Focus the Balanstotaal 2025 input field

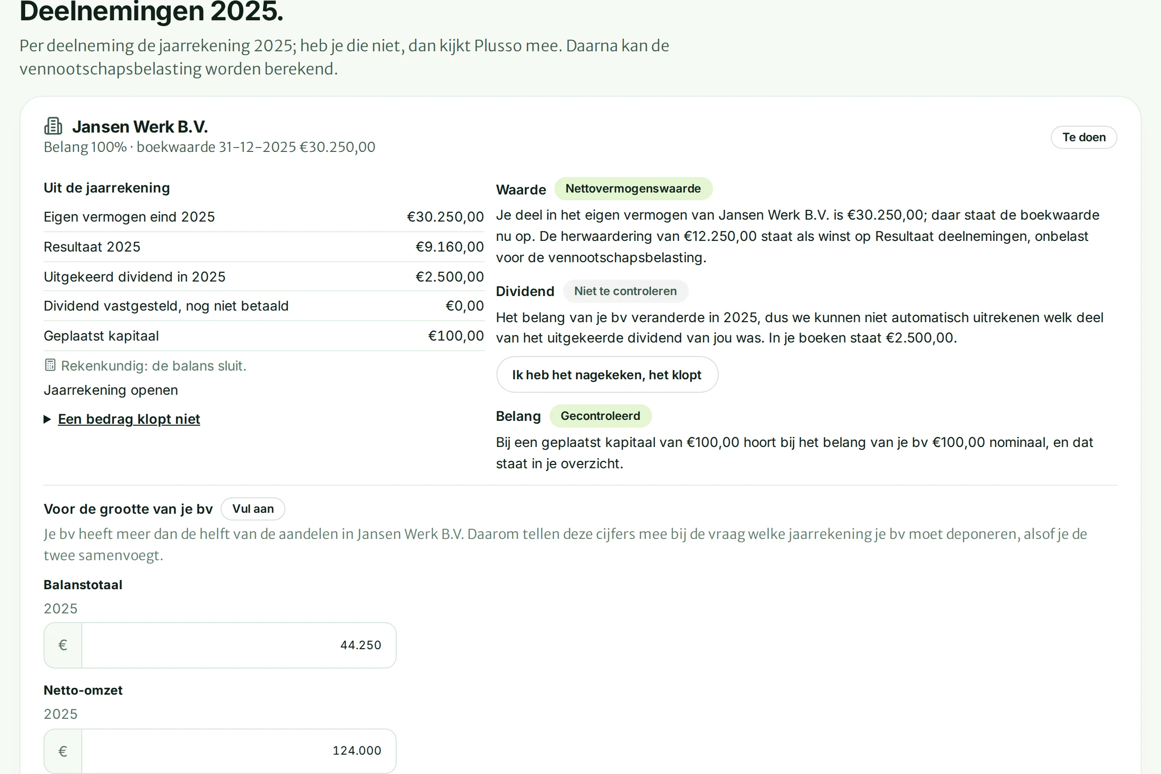coord(238,645)
